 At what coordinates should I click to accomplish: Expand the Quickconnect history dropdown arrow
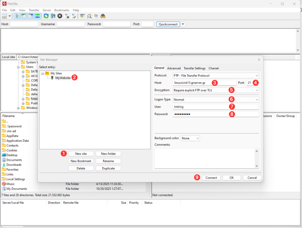click(x=183, y=24)
